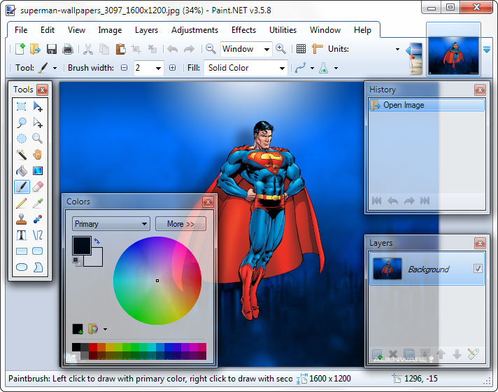The height and width of the screenshot is (392, 498).
Task: Open the Image menu
Action: [110, 30]
